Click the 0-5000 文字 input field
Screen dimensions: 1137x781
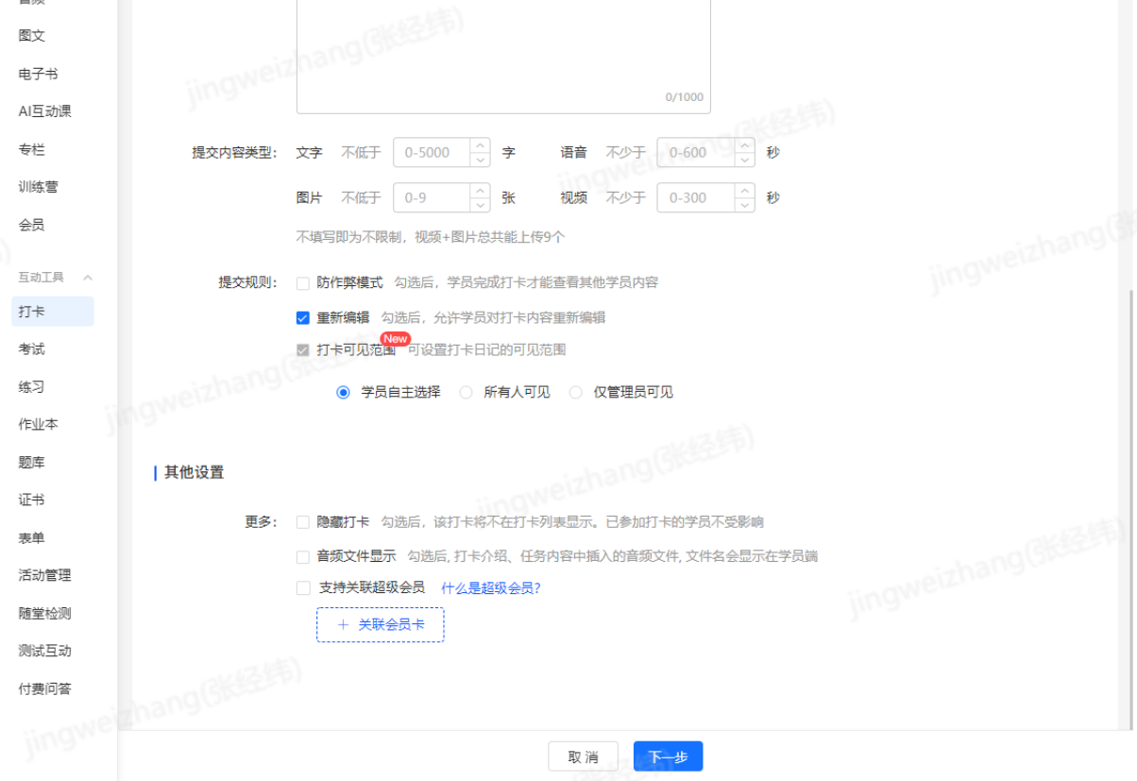pyautogui.click(x=433, y=152)
